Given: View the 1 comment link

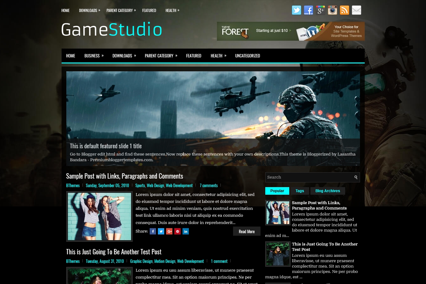Looking at the screenshot, I should point(219,261).
